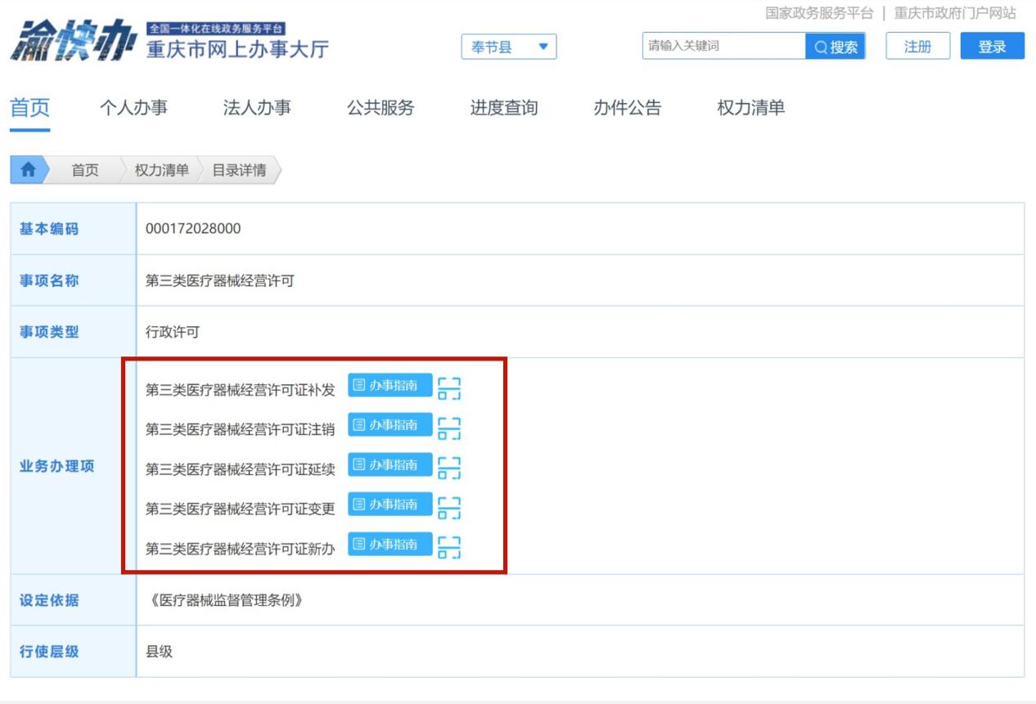This screenshot has height=704, width=1036.
Task: Open 国家政务服务平台 link
Action: pyautogui.click(x=819, y=13)
